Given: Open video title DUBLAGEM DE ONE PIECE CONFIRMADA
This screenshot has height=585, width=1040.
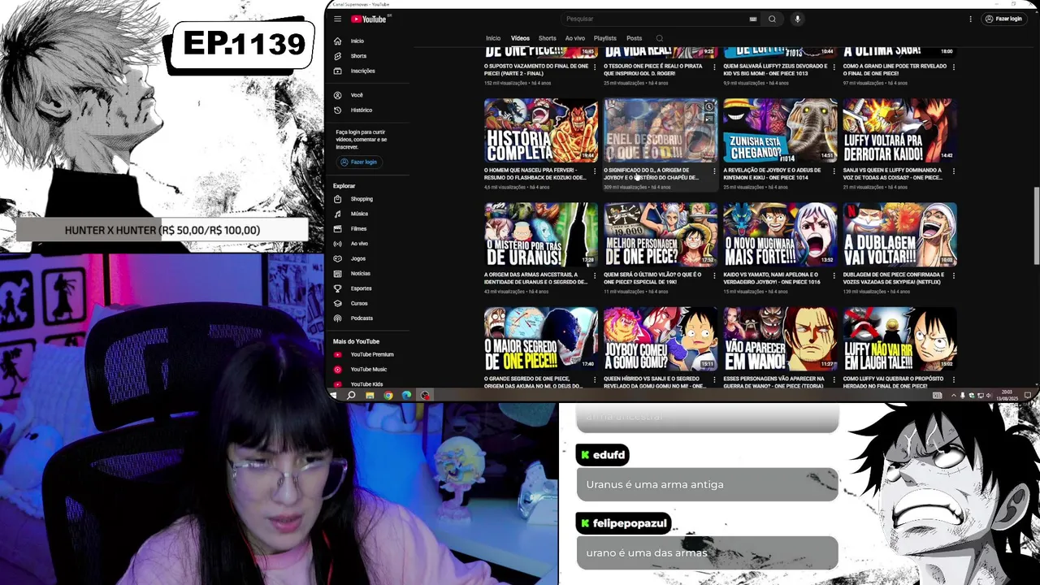Looking at the screenshot, I should coord(892,278).
